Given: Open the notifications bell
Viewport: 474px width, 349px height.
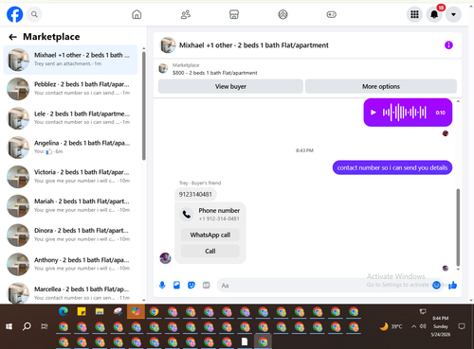Looking at the screenshot, I should pos(434,14).
